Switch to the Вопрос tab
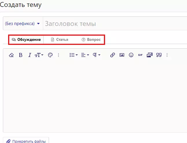Image resolution: width=187 pixels, height=143 pixels. tap(91, 40)
